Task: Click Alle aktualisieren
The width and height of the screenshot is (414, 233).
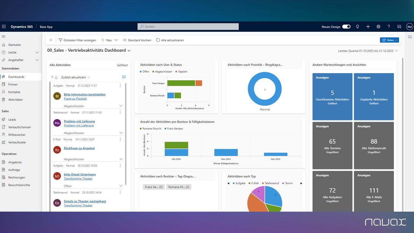Action: click(x=170, y=40)
